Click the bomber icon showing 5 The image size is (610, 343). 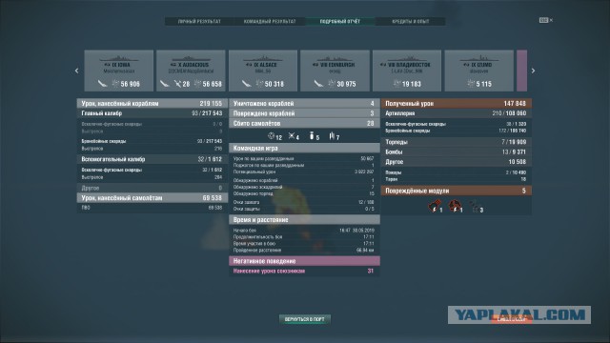click(x=312, y=135)
